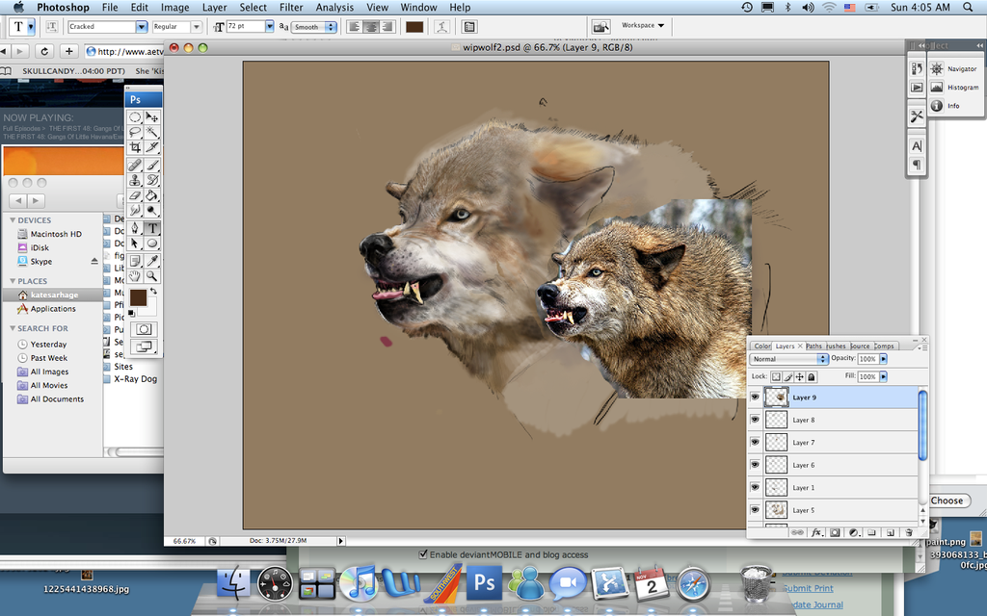
Task: Select the Move tool in toolbox
Action: (151, 117)
